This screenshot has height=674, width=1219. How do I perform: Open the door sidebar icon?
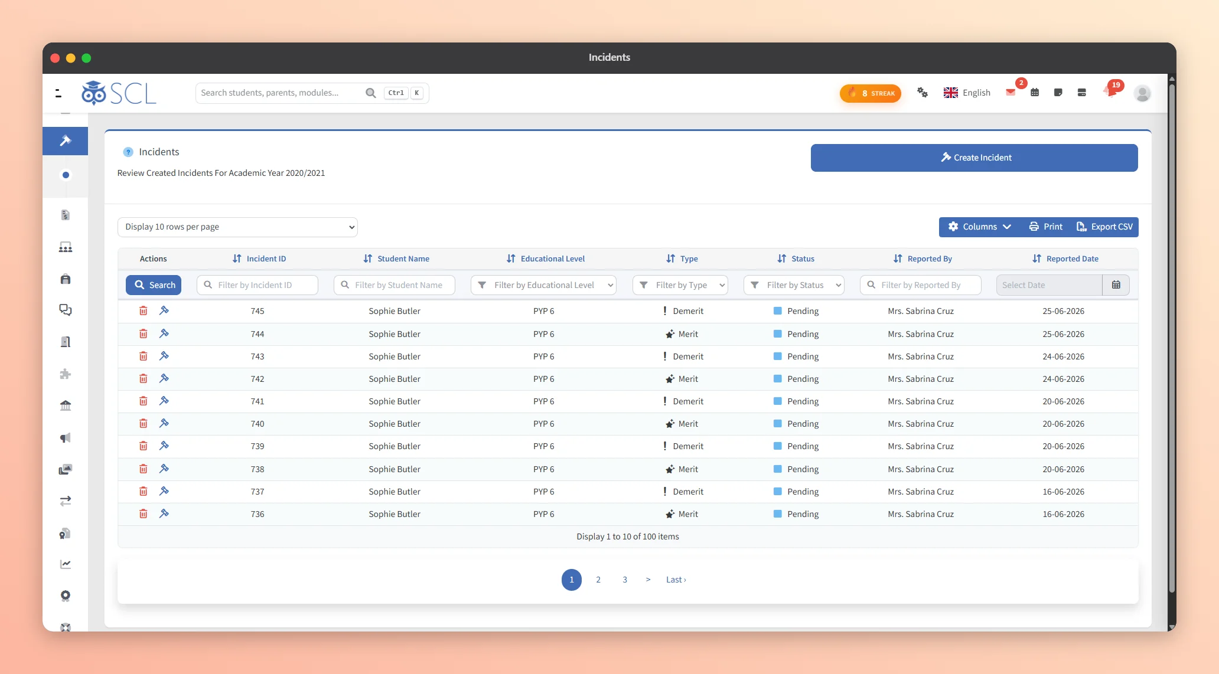(x=66, y=342)
